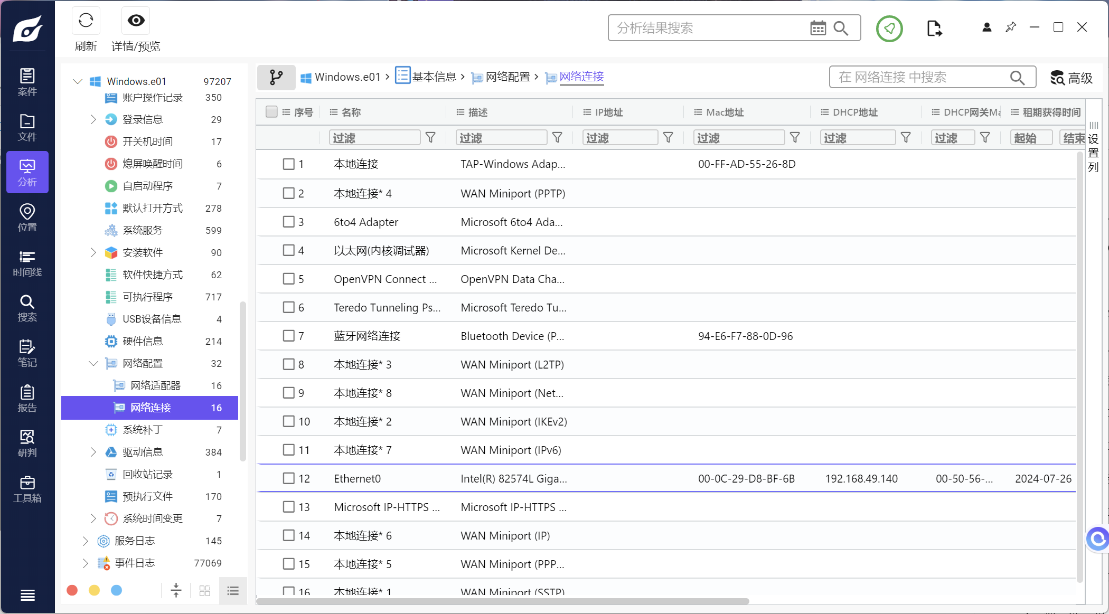This screenshot has width=1109, height=614.
Task: Click the pin window icon
Action: point(1011,27)
